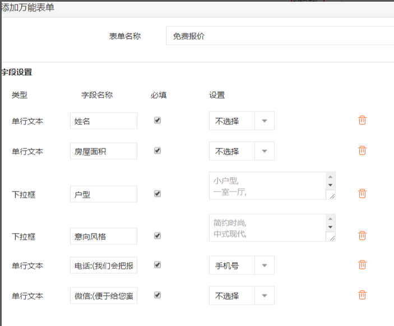Delete the 户型 dropdown field row
394x326 pixels.
pos(362,194)
